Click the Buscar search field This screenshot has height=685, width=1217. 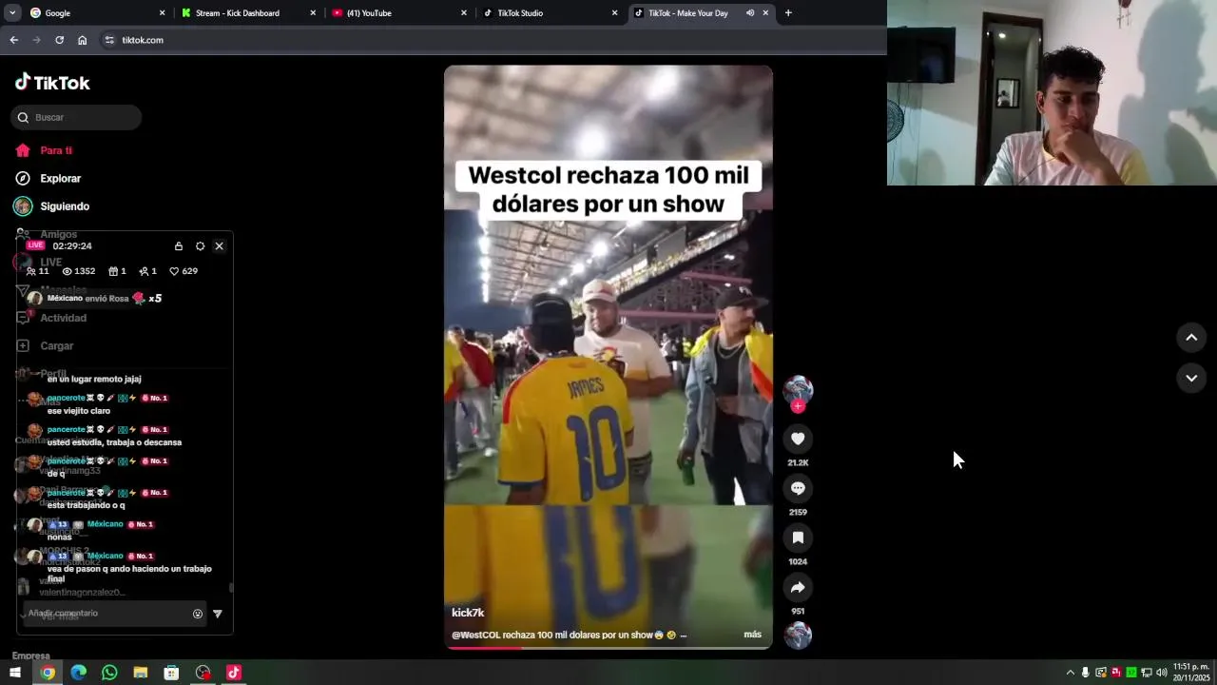76,117
